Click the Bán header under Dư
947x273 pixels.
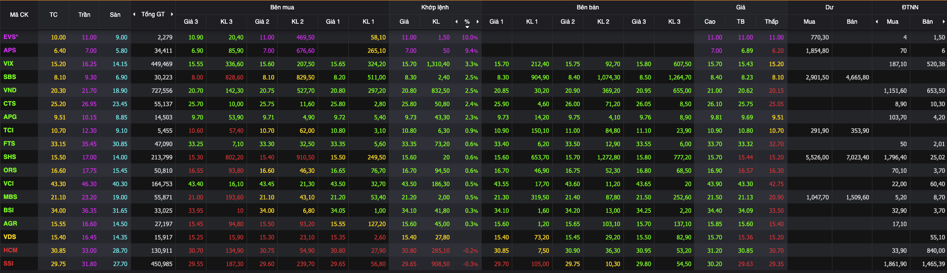(852, 22)
